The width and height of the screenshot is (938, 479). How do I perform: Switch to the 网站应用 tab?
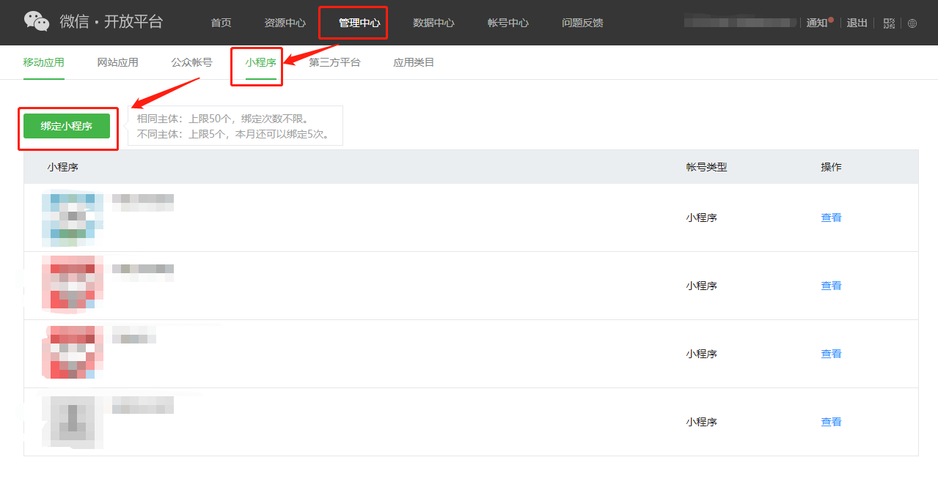tap(117, 62)
